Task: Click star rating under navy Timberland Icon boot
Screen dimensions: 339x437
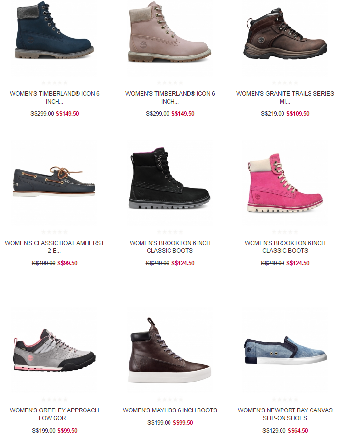Action: click(x=55, y=82)
